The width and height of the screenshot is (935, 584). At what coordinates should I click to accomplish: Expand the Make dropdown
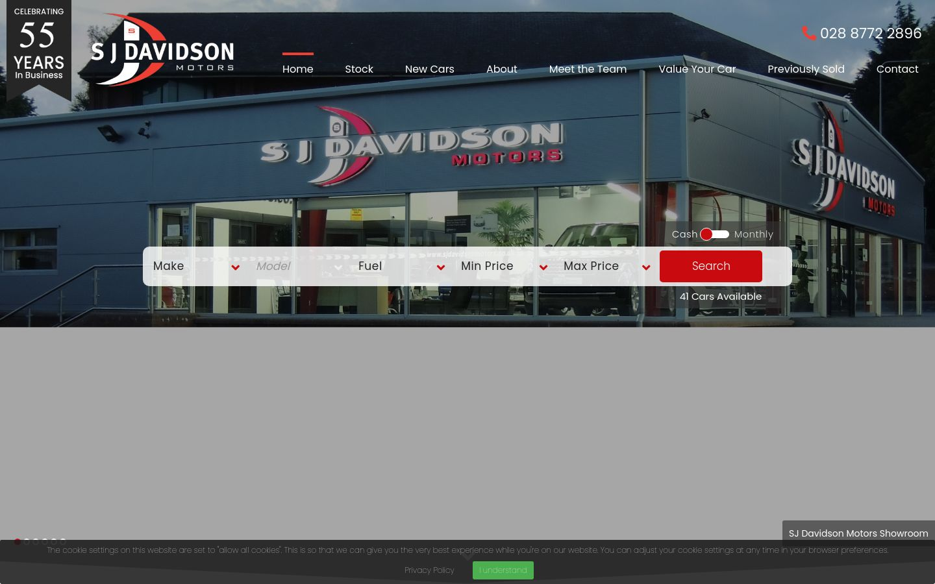(197, 266)
